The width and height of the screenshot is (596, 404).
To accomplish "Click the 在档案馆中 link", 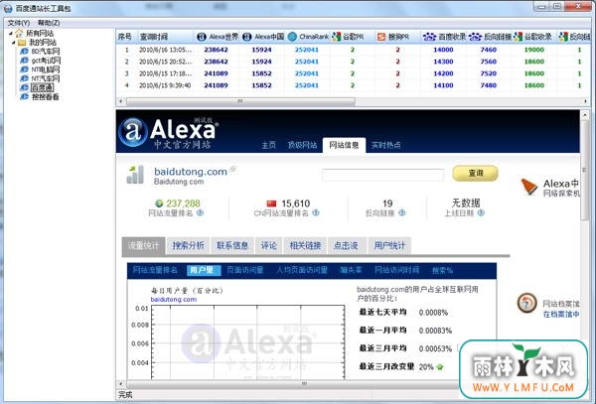I will (561, 315).
